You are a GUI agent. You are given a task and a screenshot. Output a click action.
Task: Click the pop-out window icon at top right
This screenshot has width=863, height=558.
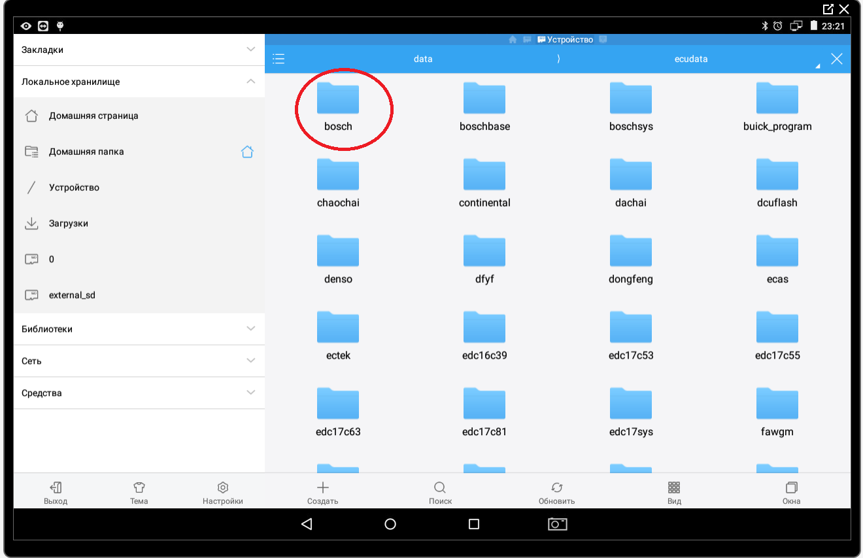tap(828, 9)
